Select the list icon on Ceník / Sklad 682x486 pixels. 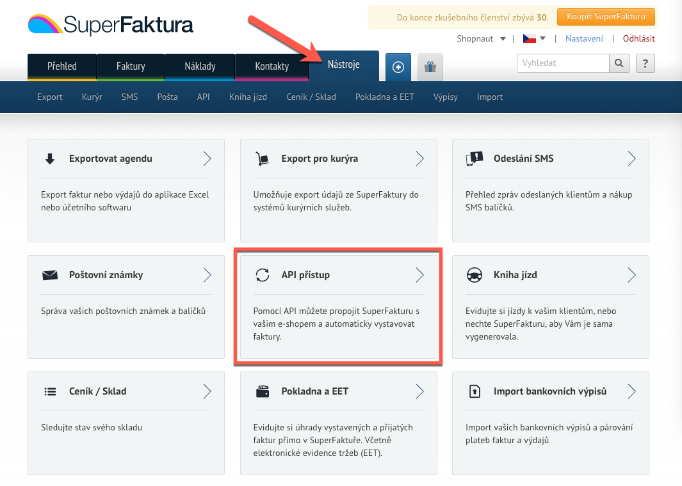click(51, 391)
